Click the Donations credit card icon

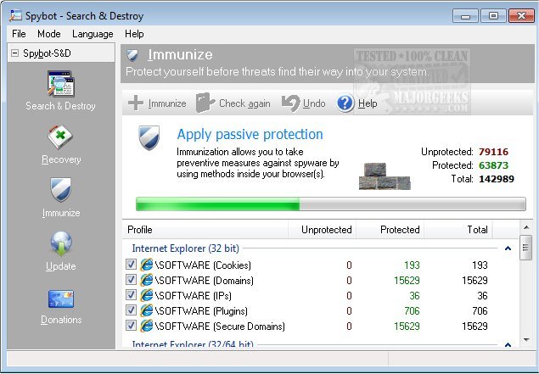(x=60, y=299)
